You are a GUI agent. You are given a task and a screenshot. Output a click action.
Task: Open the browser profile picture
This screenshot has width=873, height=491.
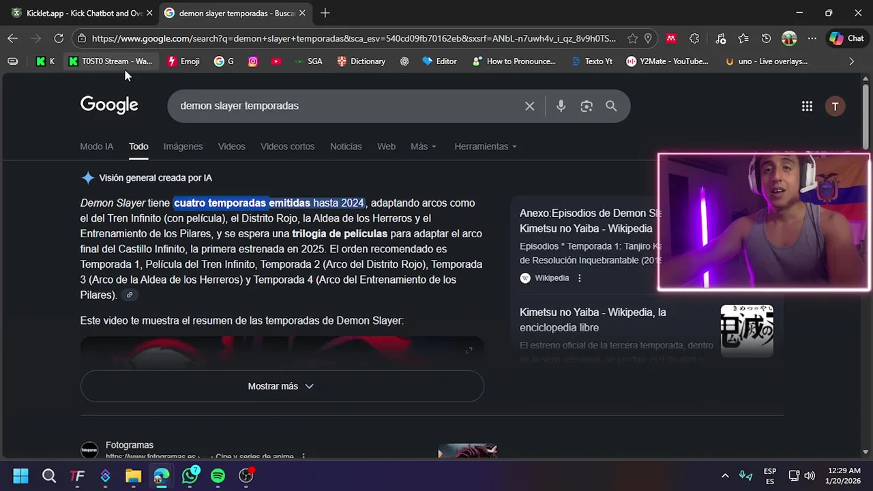[x=789, y=38]
